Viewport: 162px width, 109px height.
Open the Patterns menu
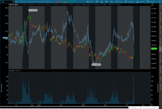pos(151,2)
